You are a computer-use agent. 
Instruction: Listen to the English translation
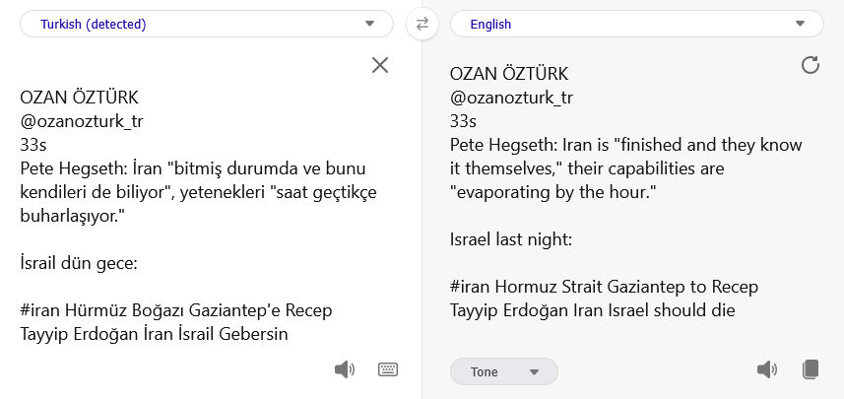click(766, 369)
